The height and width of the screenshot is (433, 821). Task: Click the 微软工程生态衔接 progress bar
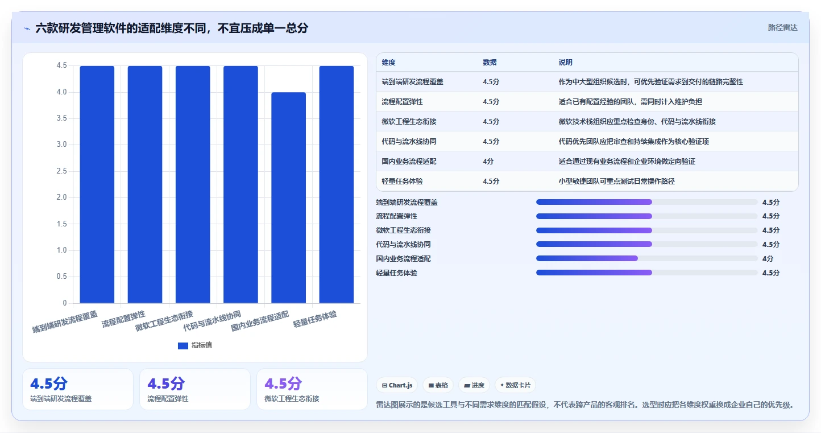click(647, 230)
